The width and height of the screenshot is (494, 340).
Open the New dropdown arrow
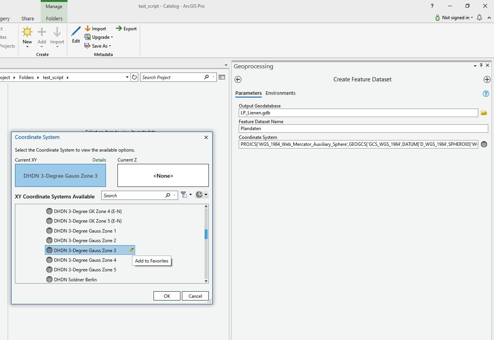pos(27,47)
